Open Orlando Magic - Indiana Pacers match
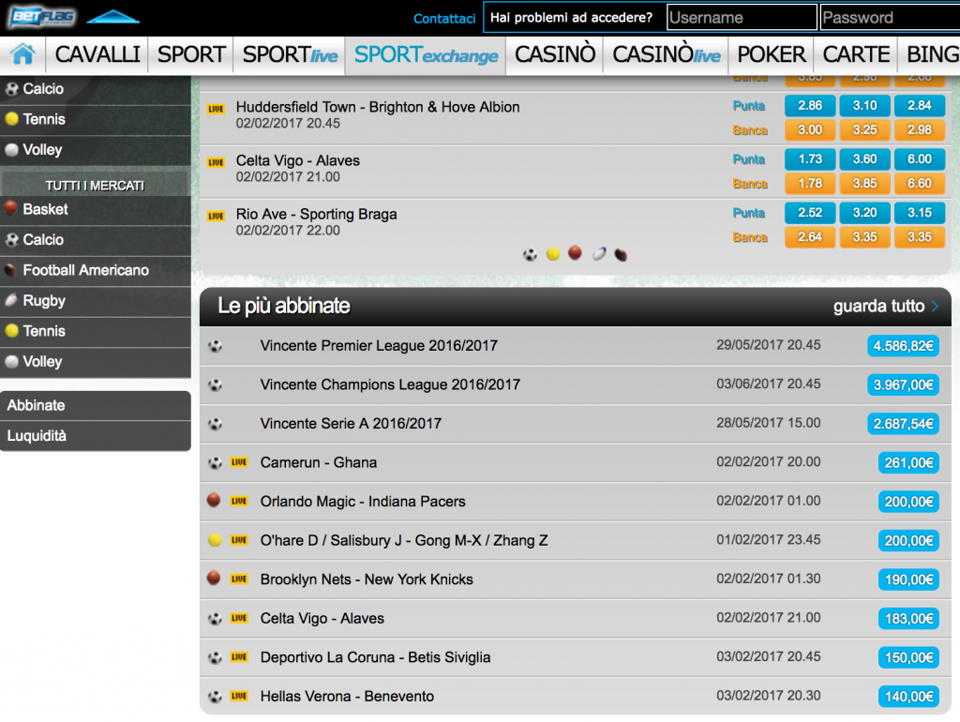Image resolution: width=960 pixels, height=722 pixels. (x=363, y=502)
